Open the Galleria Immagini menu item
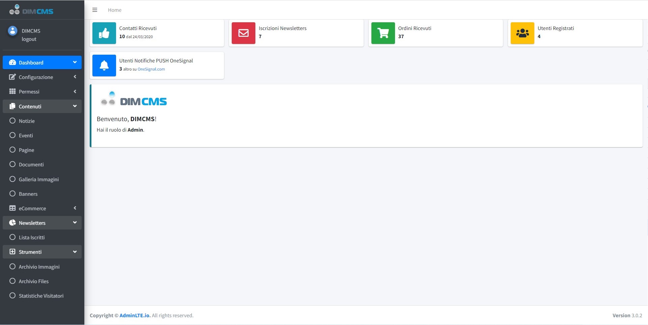Screen dimensions: 648x325 click(42, 179)
